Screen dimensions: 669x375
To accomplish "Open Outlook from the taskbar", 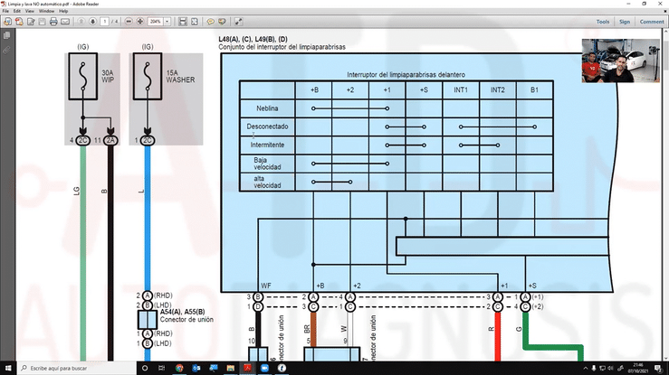I will pyautogui.click(x=196, y=368).
